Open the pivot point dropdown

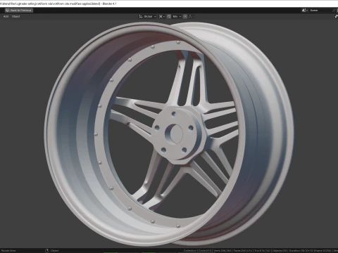click(162, 16)
